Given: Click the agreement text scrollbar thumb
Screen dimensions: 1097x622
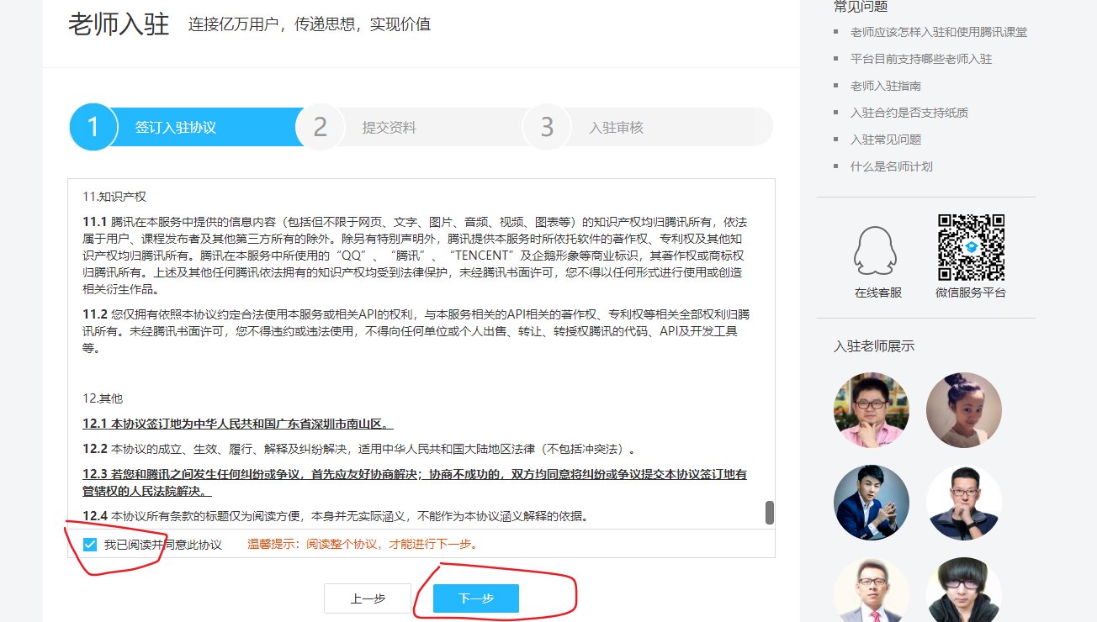Looking at the screenshot, I should tap(769, 512).
